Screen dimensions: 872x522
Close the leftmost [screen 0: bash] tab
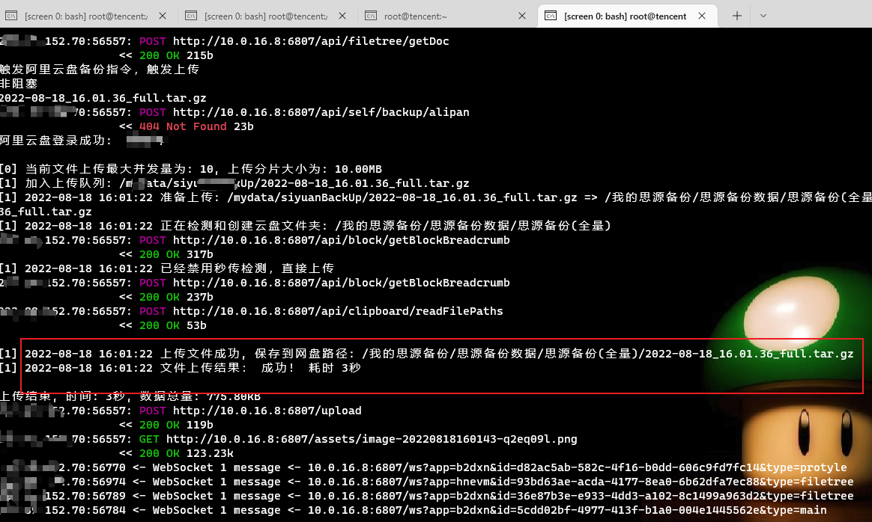pyautogui.click(x=163, y=16)
